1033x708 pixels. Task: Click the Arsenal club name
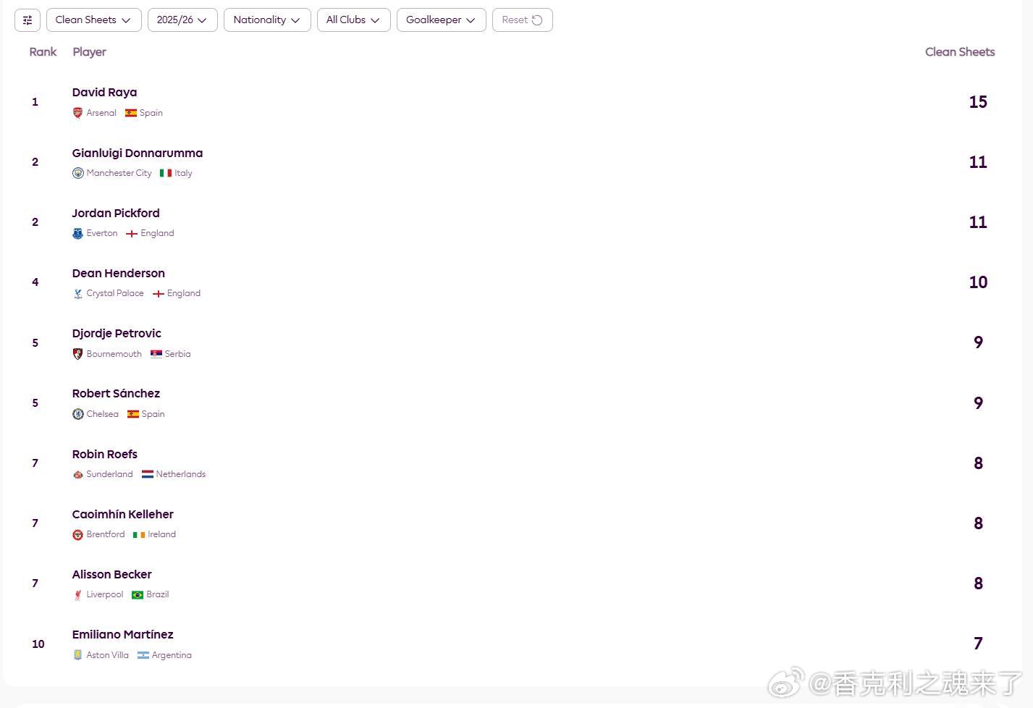click(x=101, y=113)
